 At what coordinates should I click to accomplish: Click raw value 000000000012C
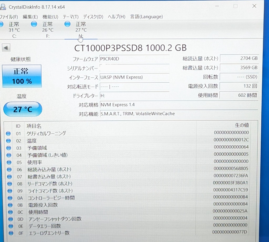(x=231, y=140)
